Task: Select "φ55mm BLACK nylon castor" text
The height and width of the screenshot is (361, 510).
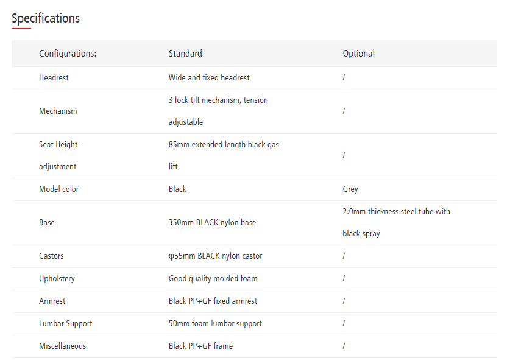Action: tap(215, 256)
